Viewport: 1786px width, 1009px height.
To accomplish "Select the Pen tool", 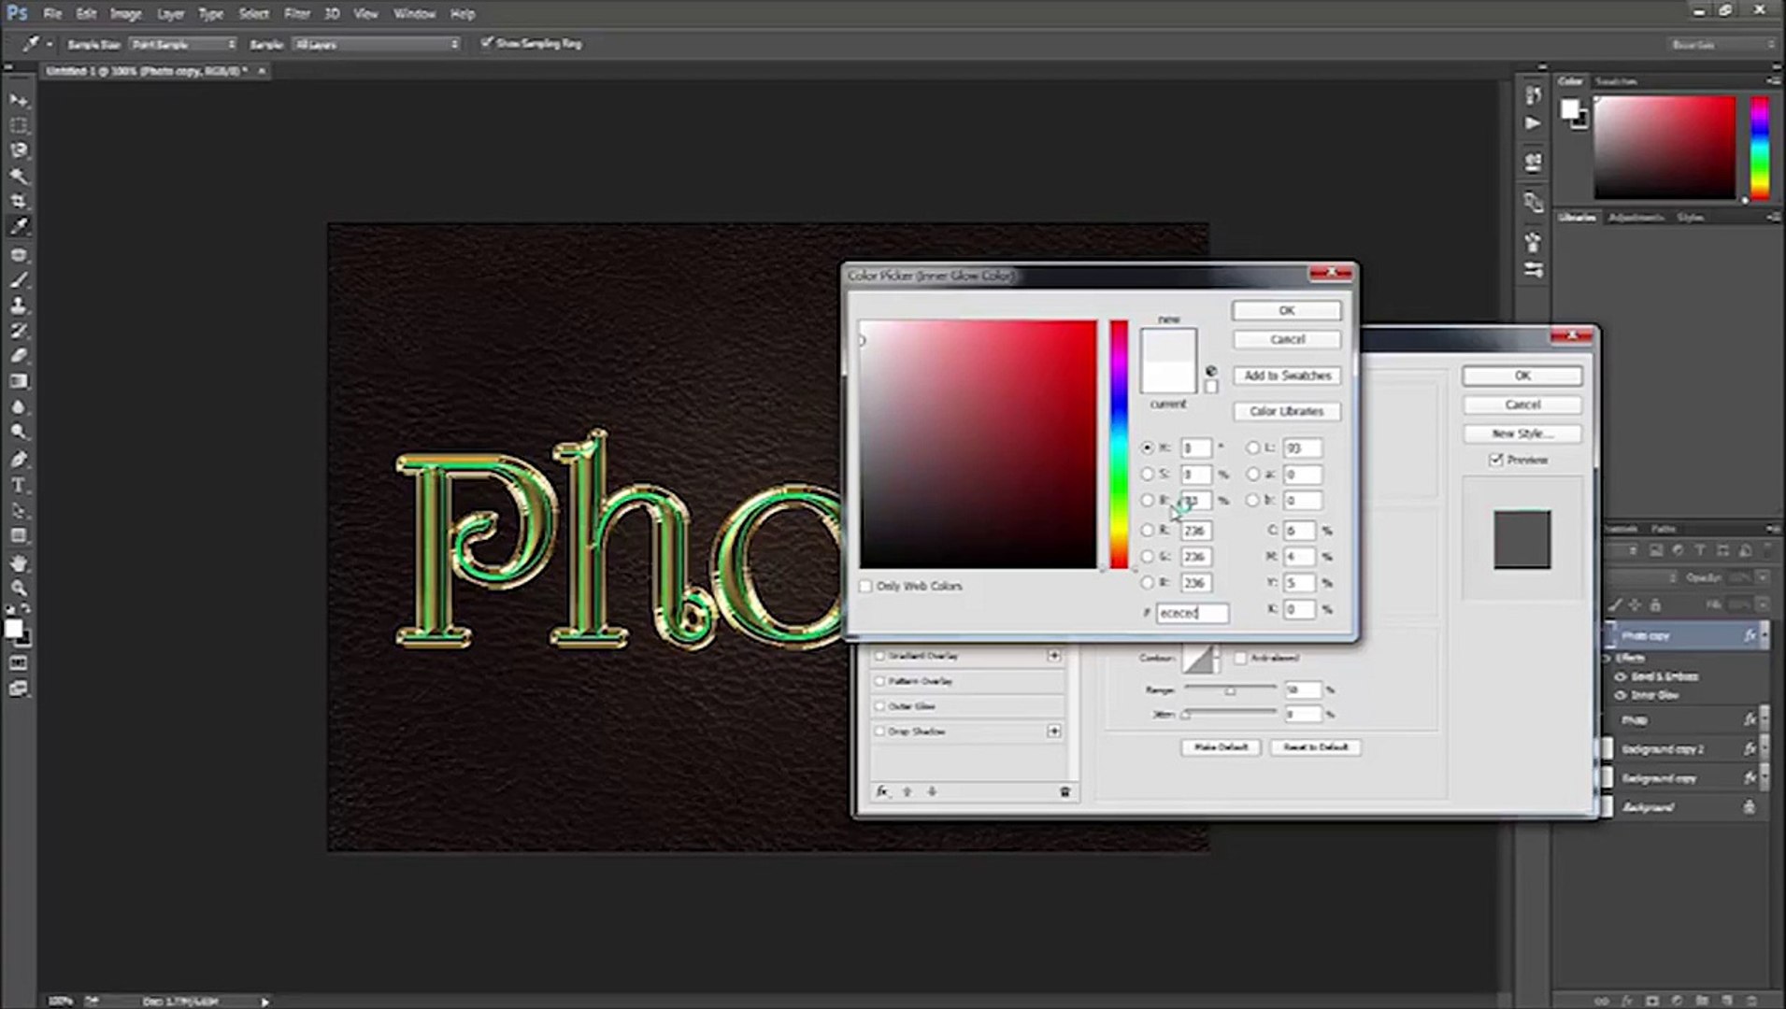I will (19, 460).
